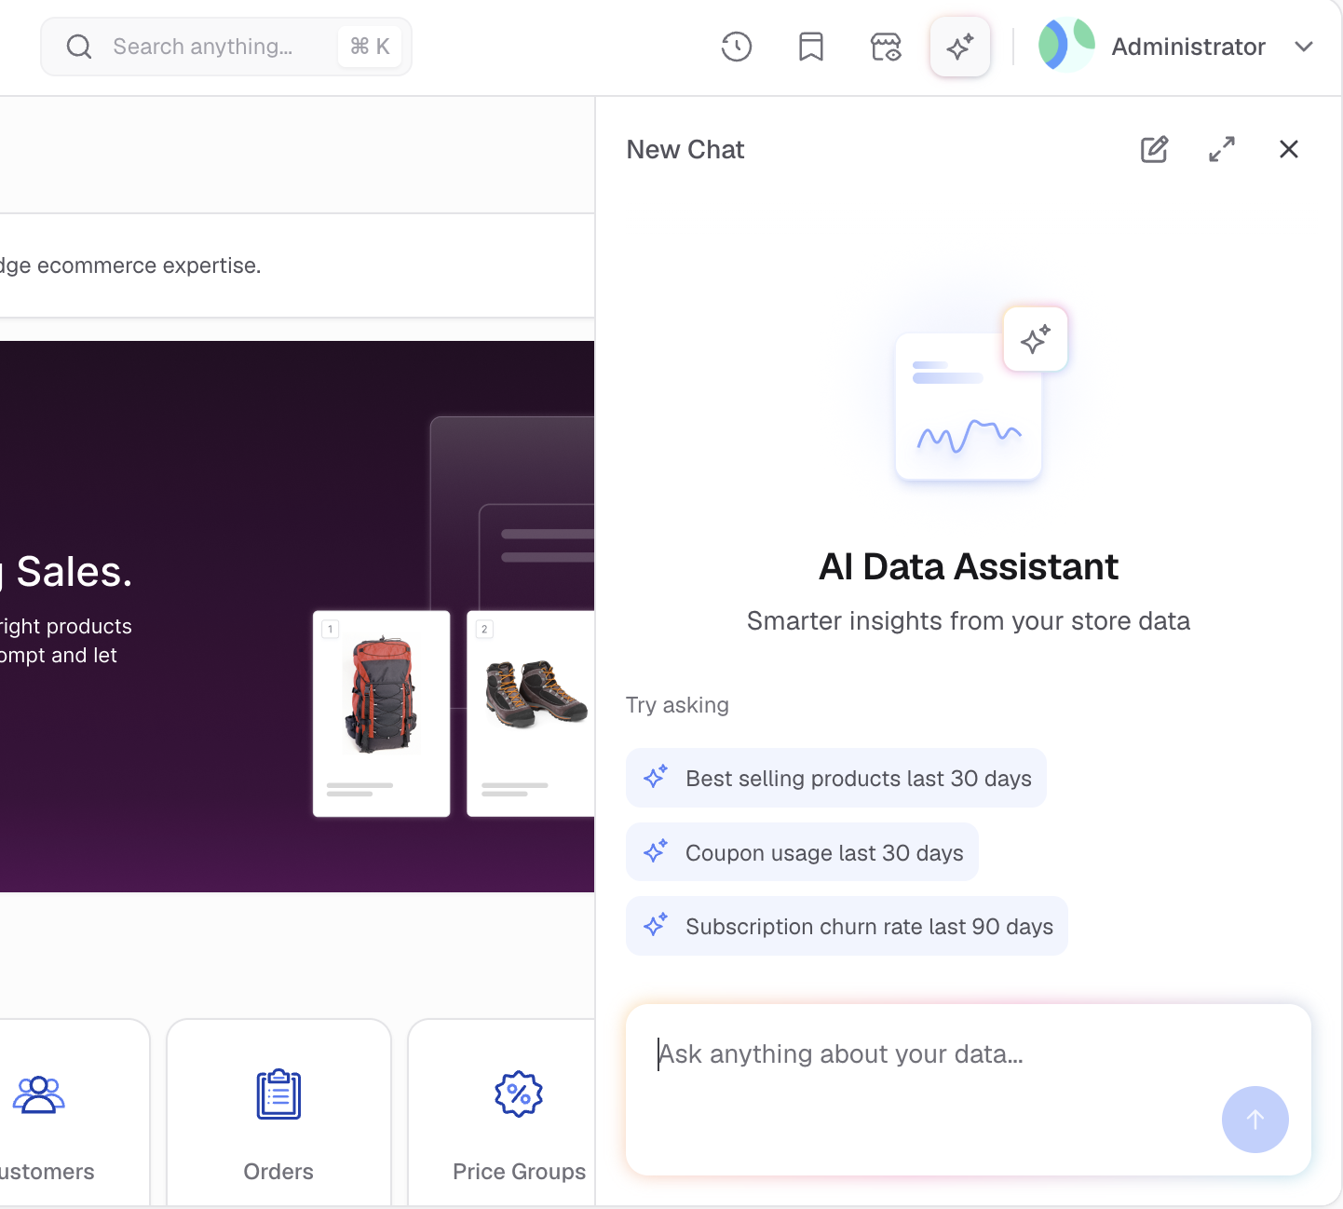Click the Try asking label

[x=677, y=705]
